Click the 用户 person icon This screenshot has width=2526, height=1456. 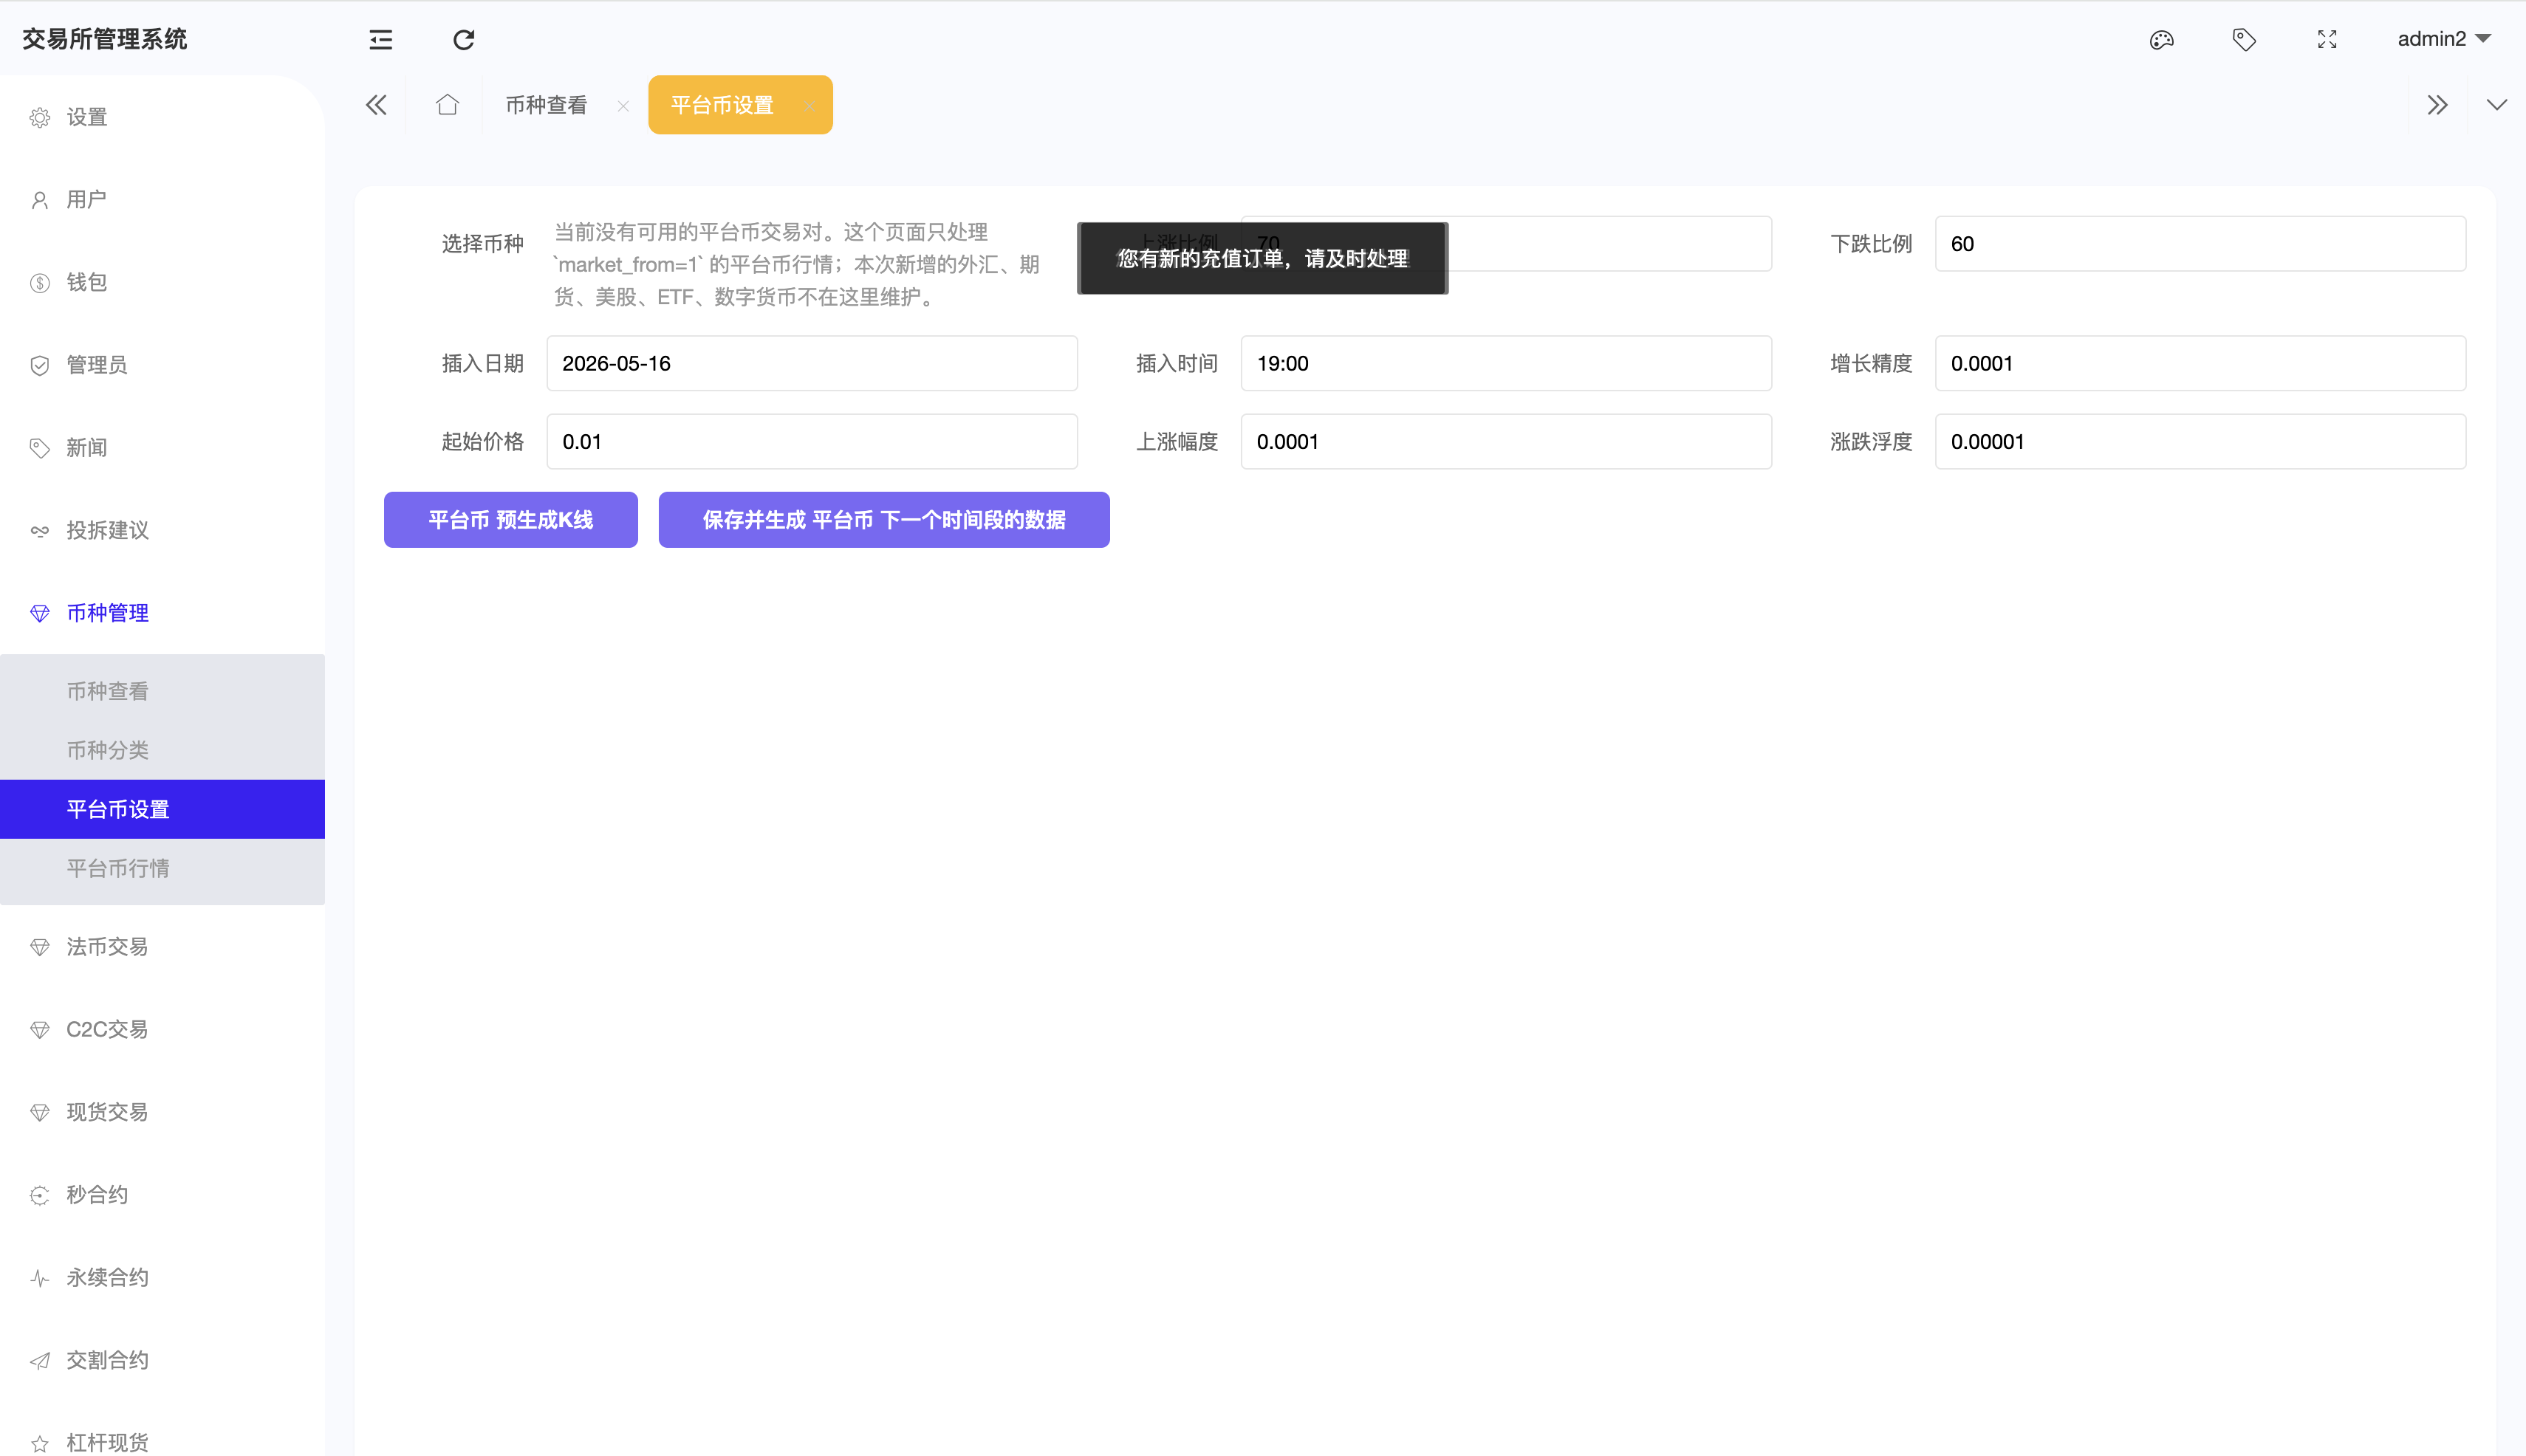tap(40, 201)
